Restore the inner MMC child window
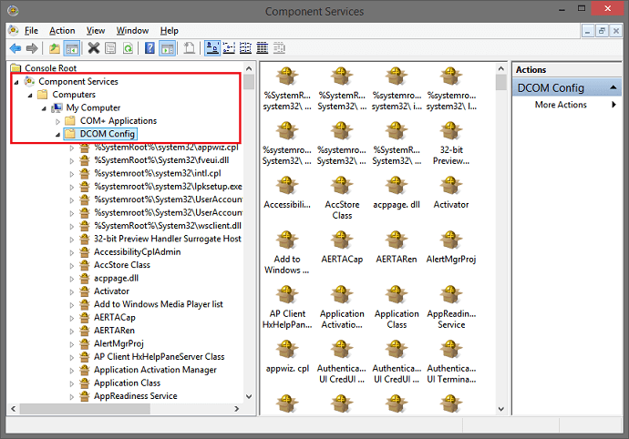This screenshot has width=629, height=439. 602,30
